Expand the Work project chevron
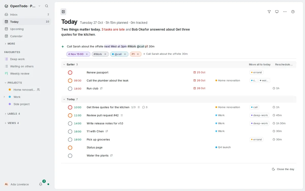The width and height of the screenshot is (305, 191). point(4,97)
